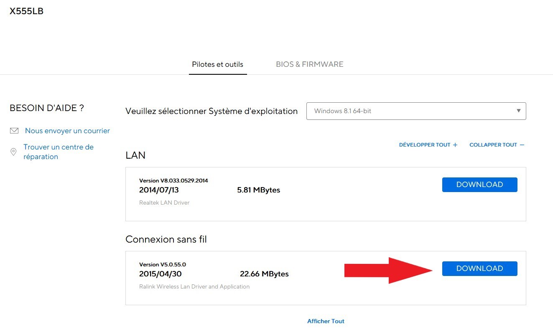
Task: Click the Realtek LAN Driver description text
Action: pyautogui.click(x=164, y=203)
